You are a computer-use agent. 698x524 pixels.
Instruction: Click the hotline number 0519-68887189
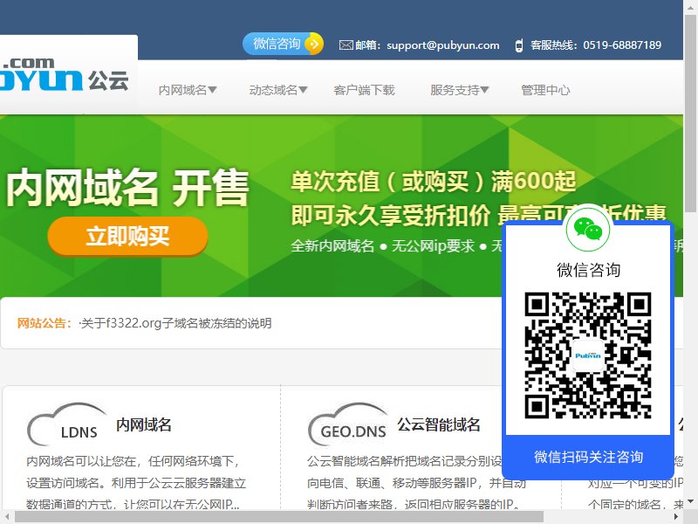point(622,45)
